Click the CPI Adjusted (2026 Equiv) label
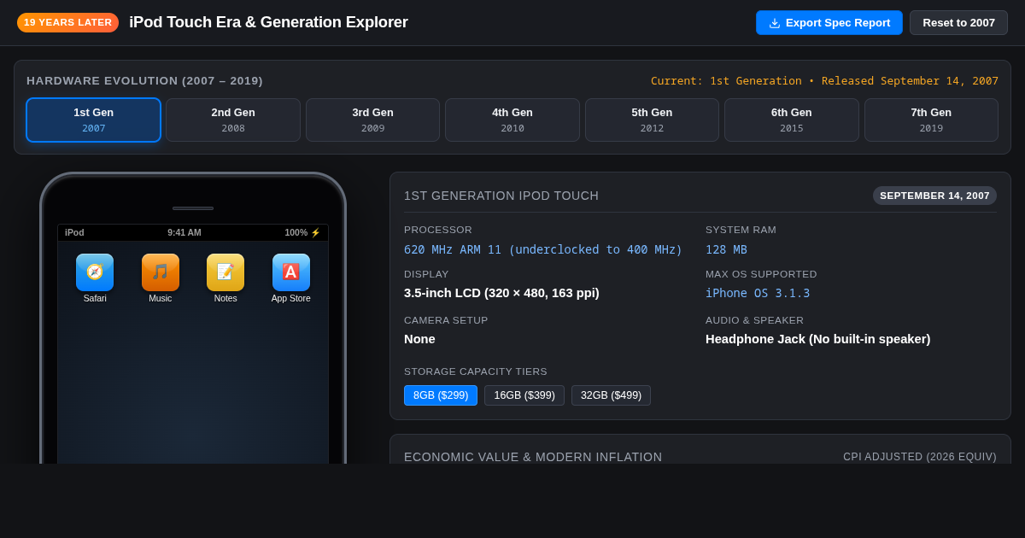The width and height of the screenshot is (1025, 538). click(920, 457)
